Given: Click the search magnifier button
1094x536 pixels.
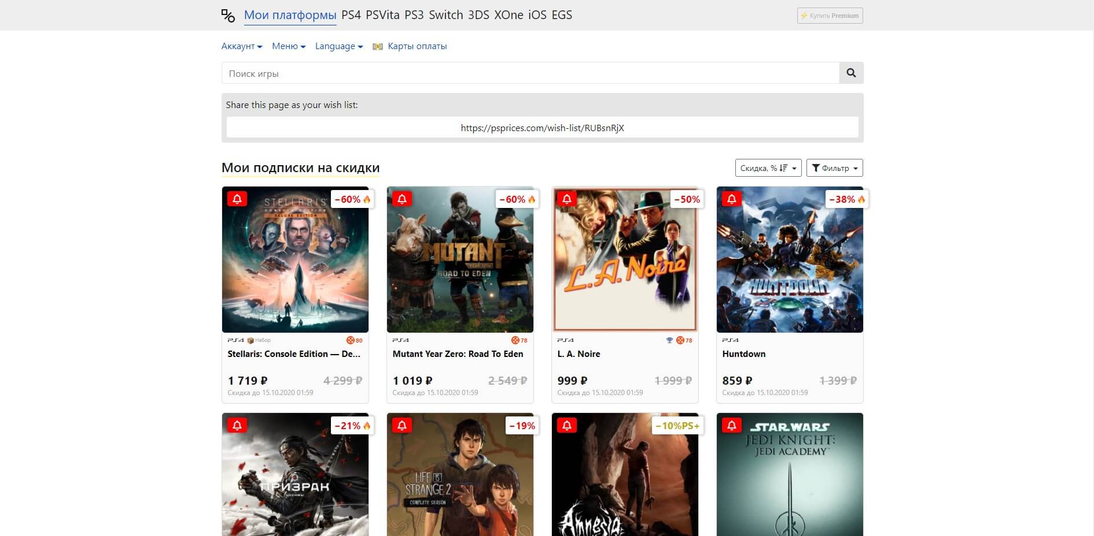Looking at the screenshot, I should (851, 73).
